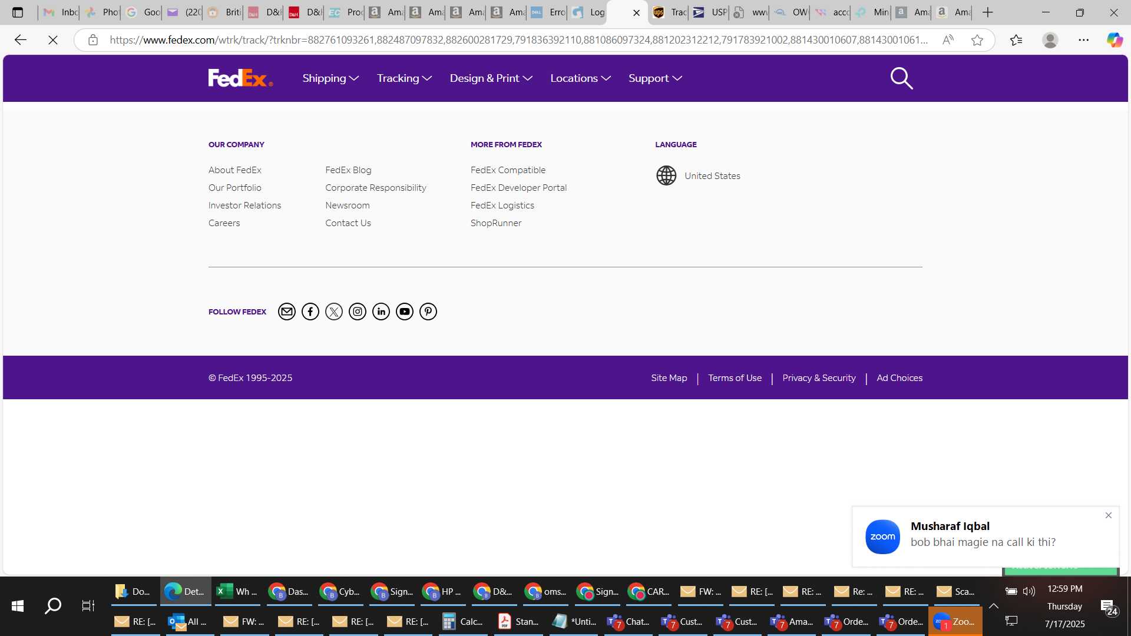The image size is (1131, 636).
Task: Show hidden system tray icons chevron
Action: [x=994, y=606]
